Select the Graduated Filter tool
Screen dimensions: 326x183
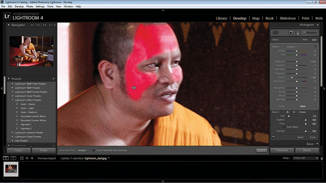[x=298, y=33]
